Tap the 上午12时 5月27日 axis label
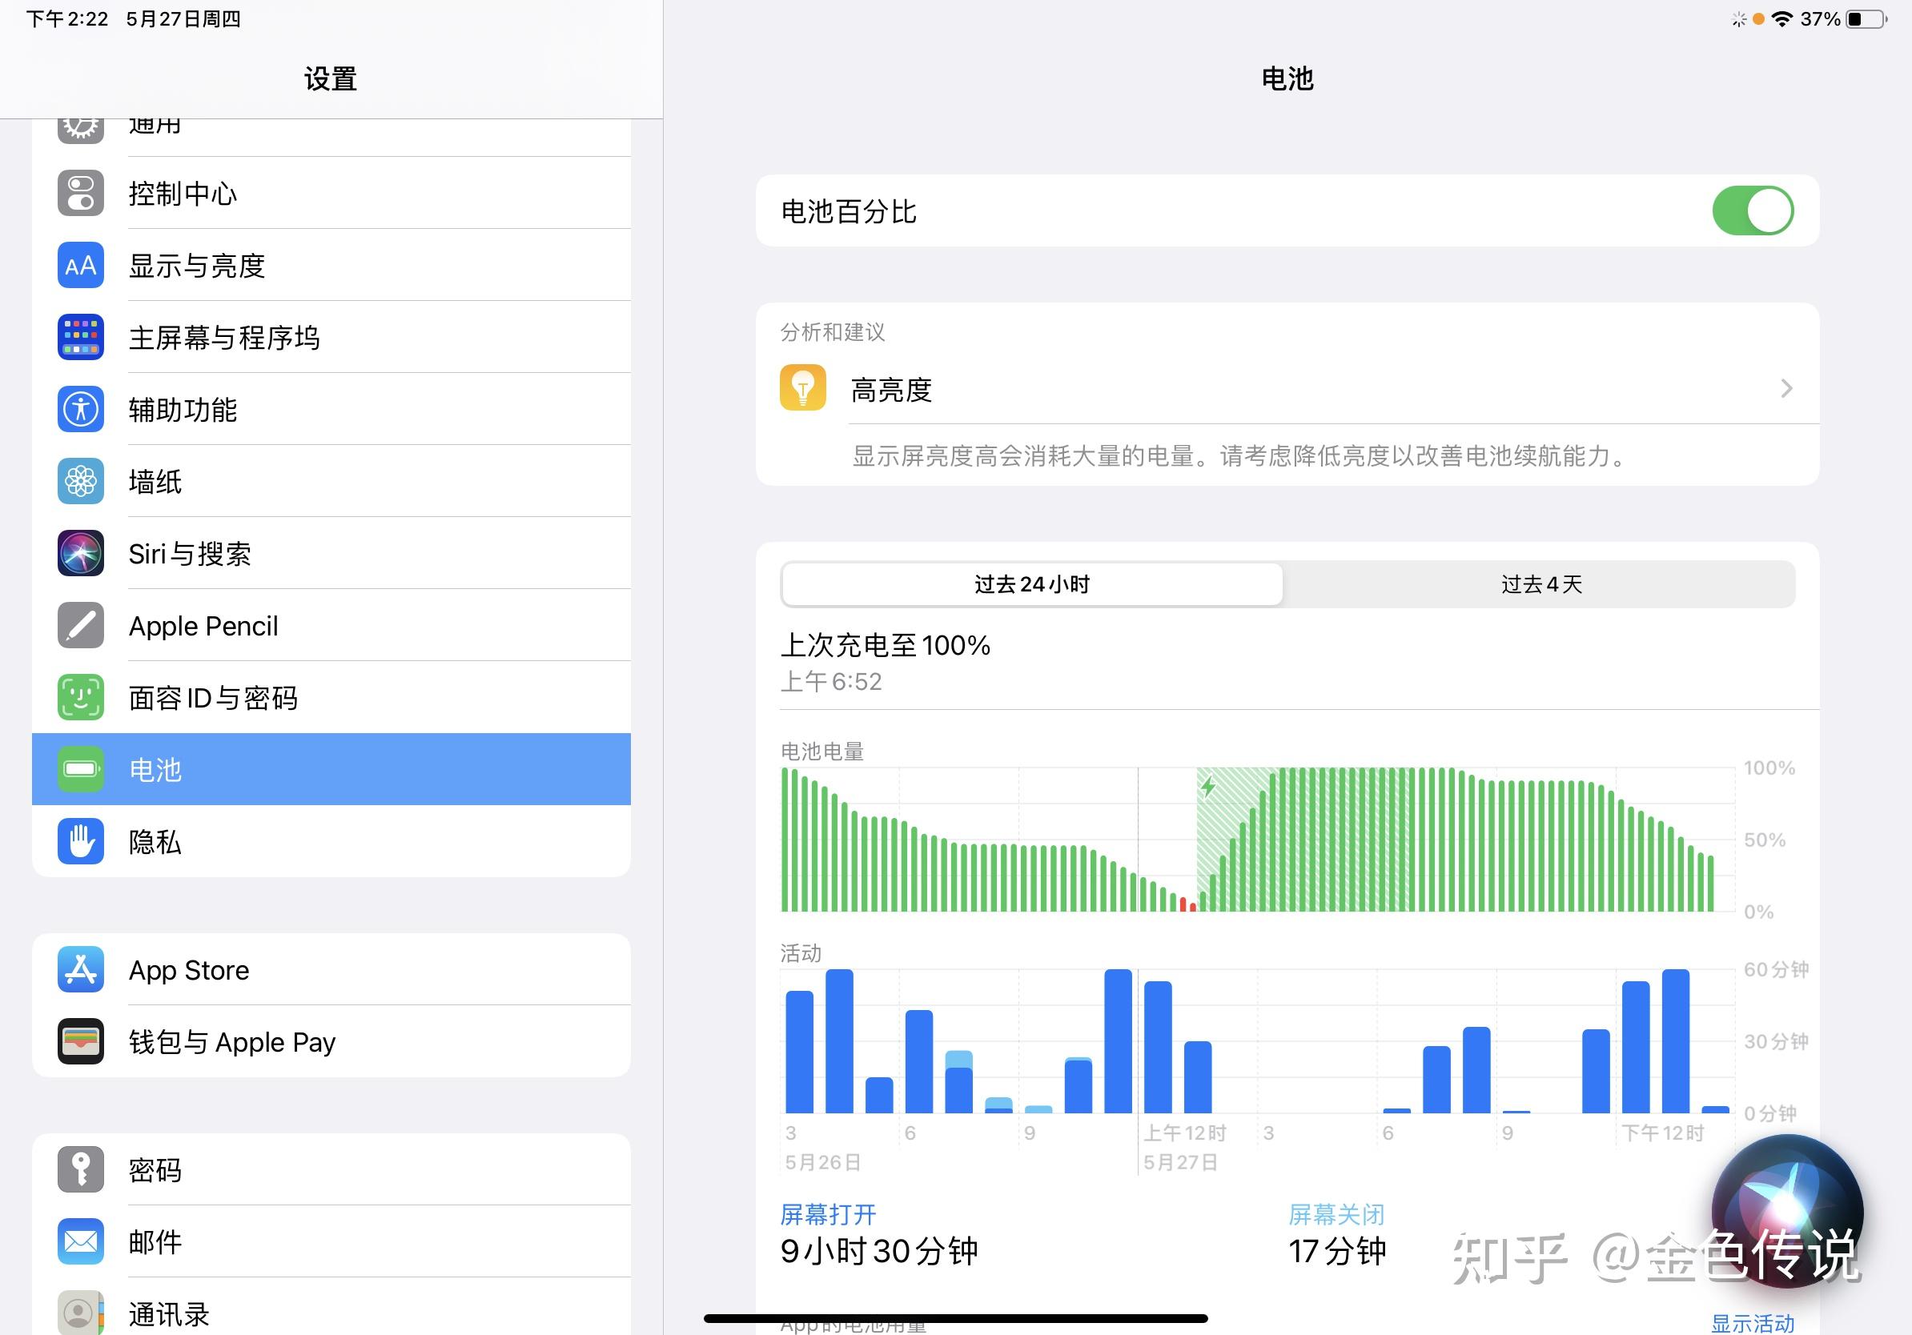The width and height of the screenshot is (1912, 1335). click(1184, 1147)
